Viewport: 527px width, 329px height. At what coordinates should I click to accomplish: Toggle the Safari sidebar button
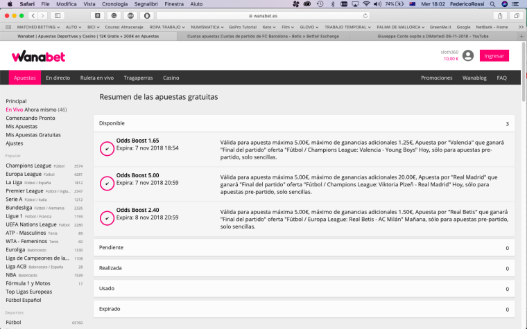58,15
